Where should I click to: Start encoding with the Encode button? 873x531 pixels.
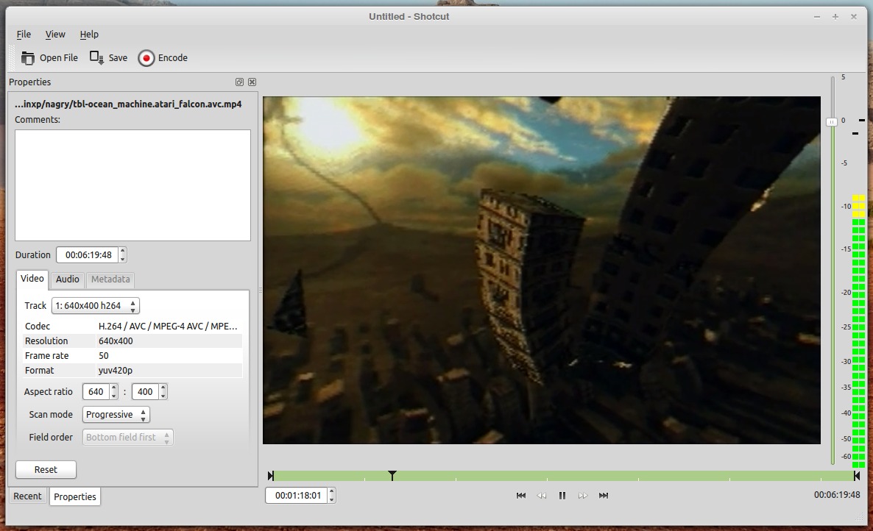[163, 58]
